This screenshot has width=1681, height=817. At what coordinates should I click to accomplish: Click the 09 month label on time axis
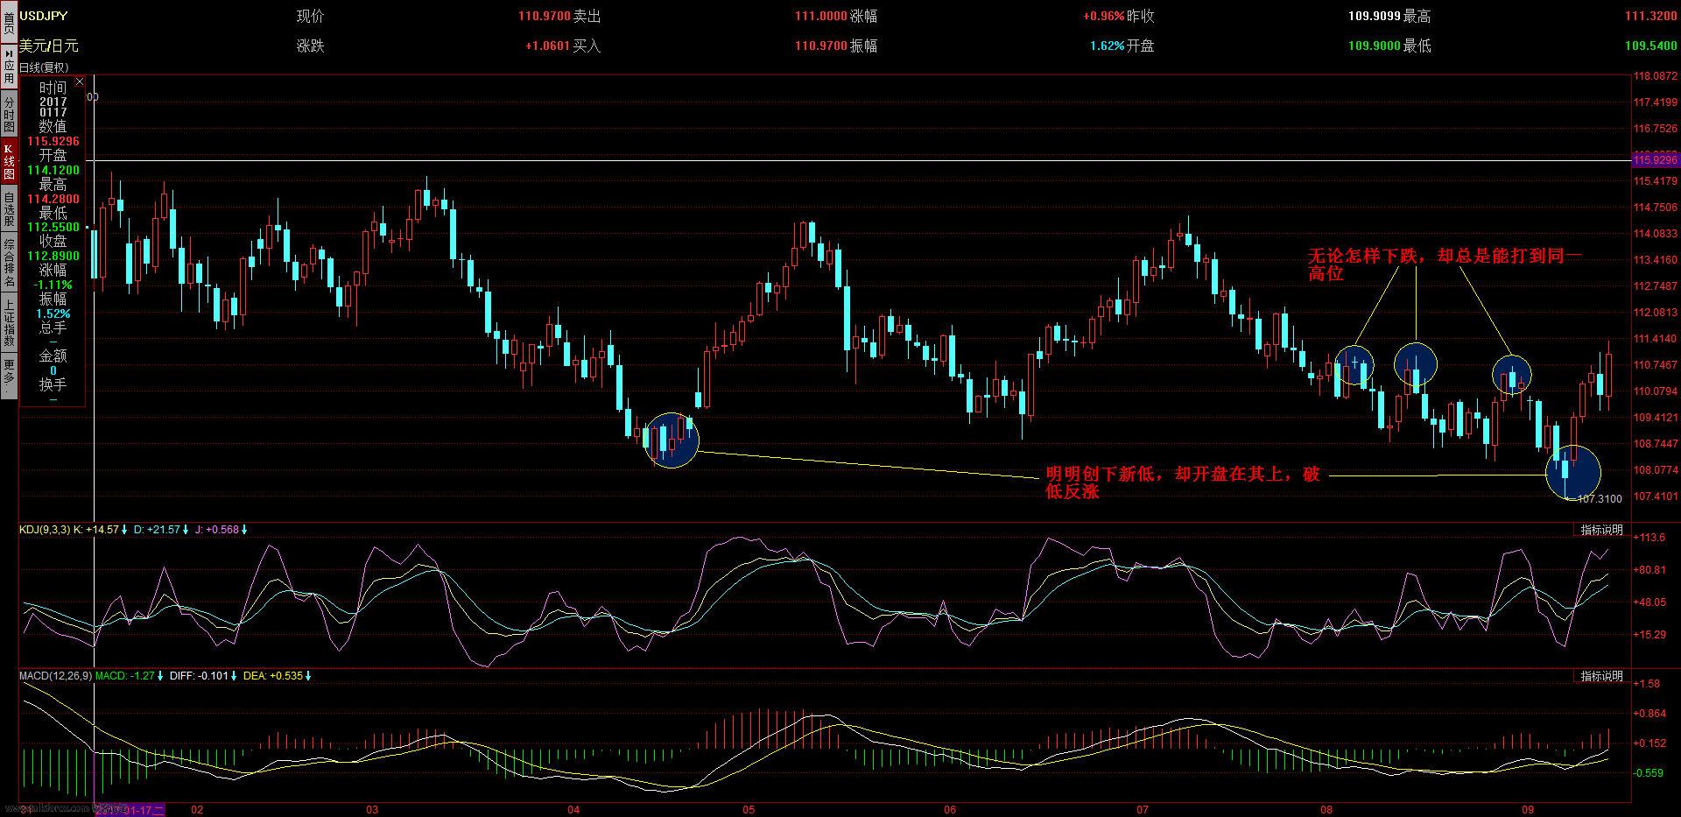point(1528,810)
